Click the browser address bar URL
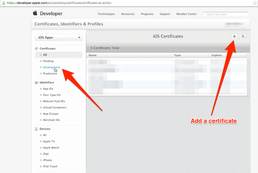Image resolution: width=258 pixels, height=173 pixels. coord(59,3)
